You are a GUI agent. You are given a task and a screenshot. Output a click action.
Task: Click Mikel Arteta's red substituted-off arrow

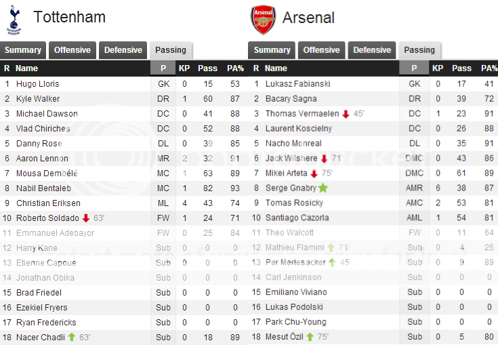(314, 174)
